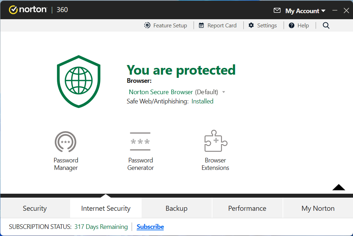Click the Help question mark icon
Viewport: 353px width, 236px height.
click(291, 25)
